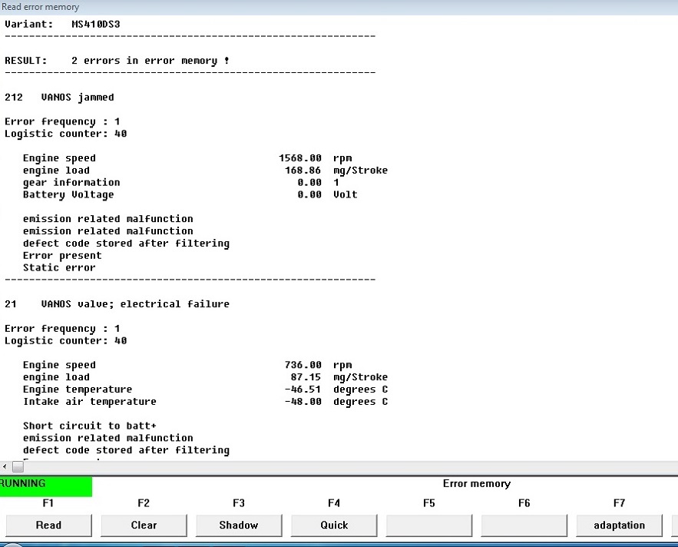Click the '212 VANOS jammed' error line
The height and width of the screenshot is (547, 678).
tap(59, 98)
